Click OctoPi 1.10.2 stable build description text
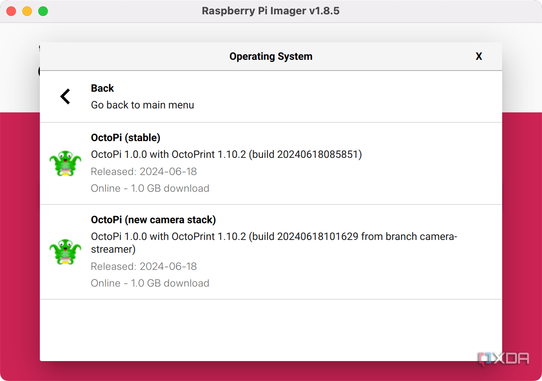The width and height of the screenshot is (542, 381). pos(226,154)
